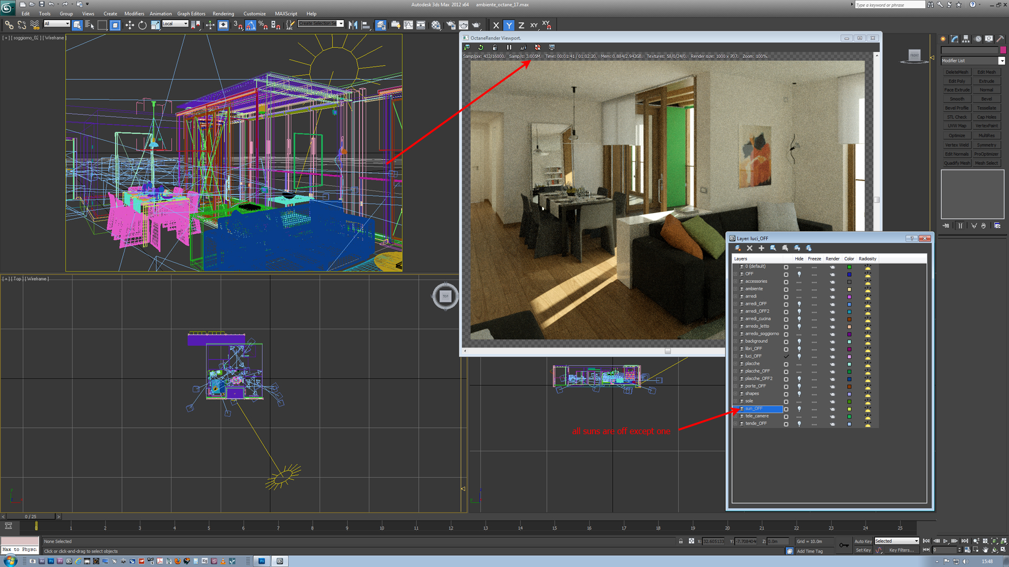This screenshot has width=1009, height=567.
Task: Click the Mirror tool icon
Action: tap(353, 25)
